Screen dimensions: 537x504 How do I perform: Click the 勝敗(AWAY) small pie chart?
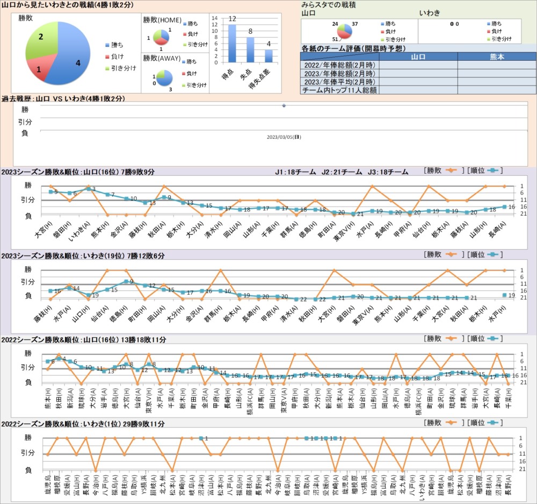163,77
